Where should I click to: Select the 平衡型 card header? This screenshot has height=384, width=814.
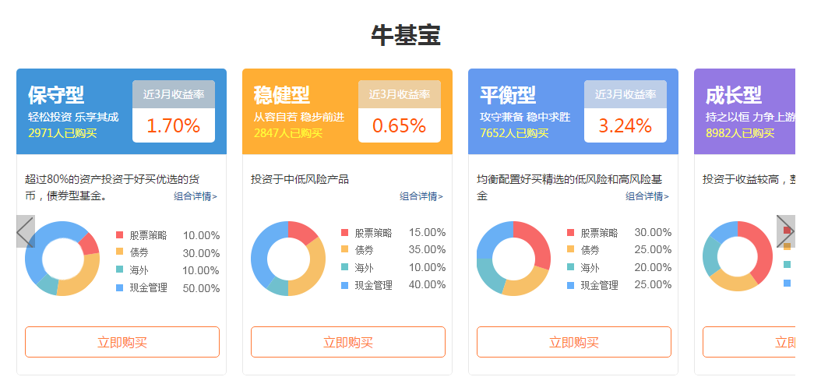click(526, 111)
